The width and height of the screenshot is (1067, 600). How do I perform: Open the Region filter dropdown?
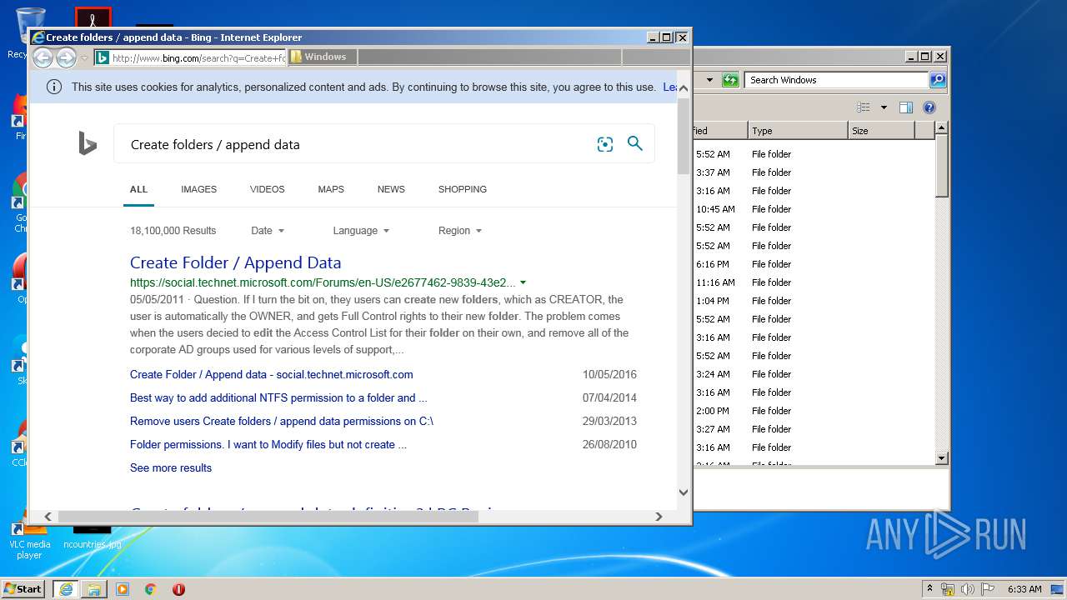coord(460,231)
